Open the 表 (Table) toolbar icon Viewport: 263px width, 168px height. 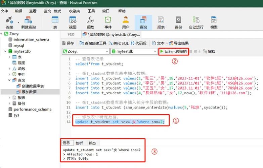[55, 22]
